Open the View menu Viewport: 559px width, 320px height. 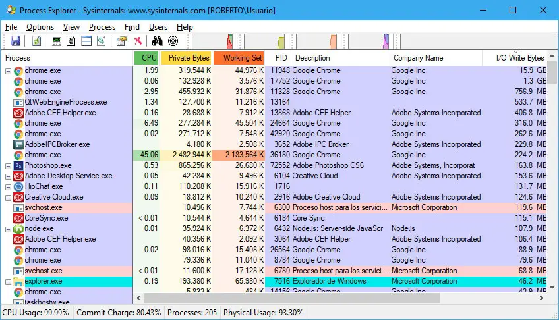click(x=71, y=27)
